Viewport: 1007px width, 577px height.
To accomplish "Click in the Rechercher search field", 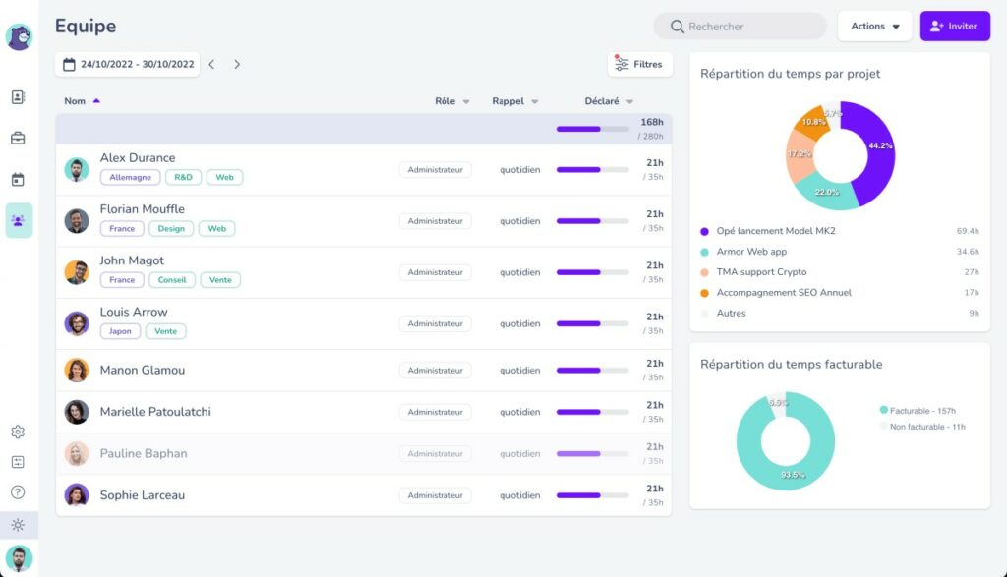I will (747, 27).
